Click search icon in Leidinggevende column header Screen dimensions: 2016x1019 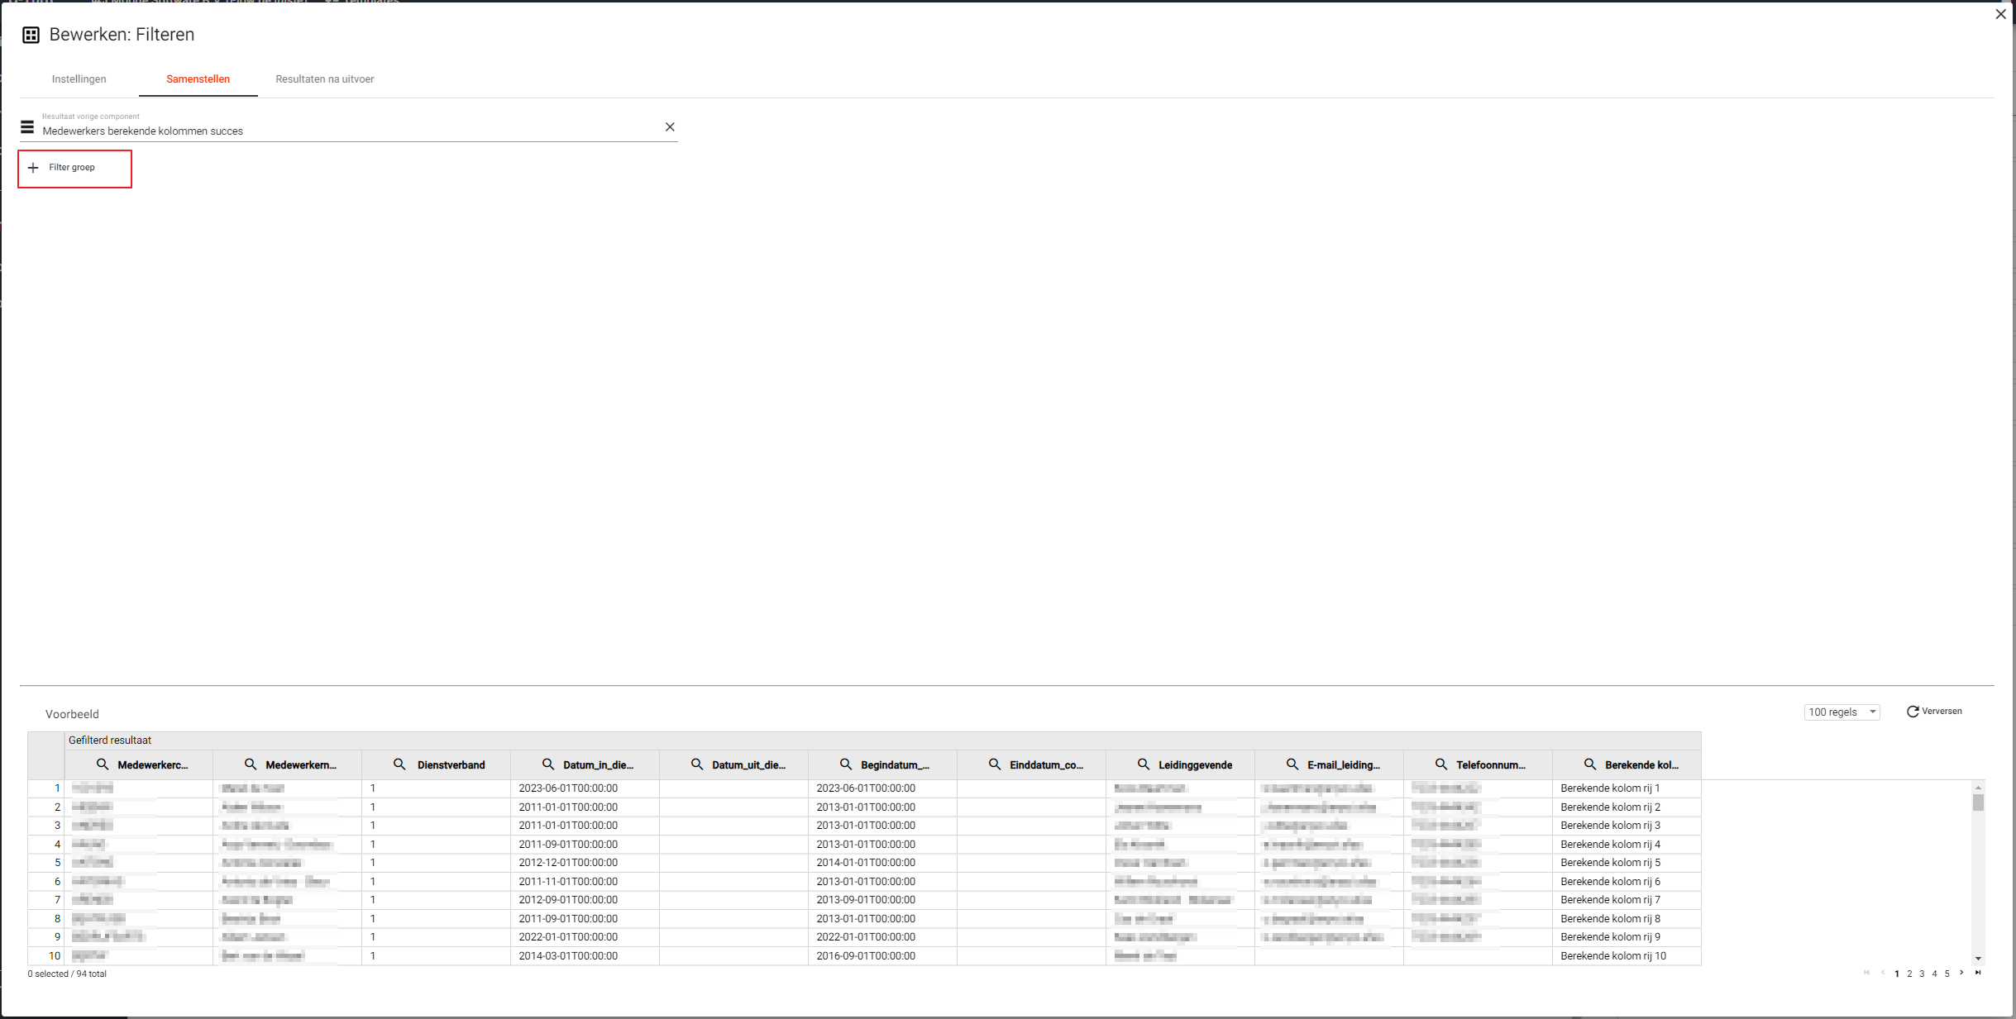tap(1144, 764)
